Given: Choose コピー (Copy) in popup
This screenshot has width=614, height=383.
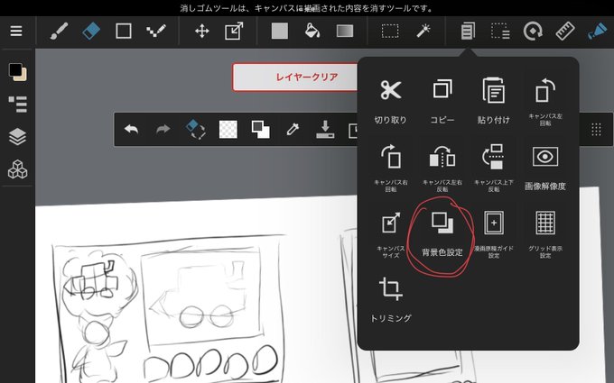Looking at the screenshot, I should pos(442,101).
